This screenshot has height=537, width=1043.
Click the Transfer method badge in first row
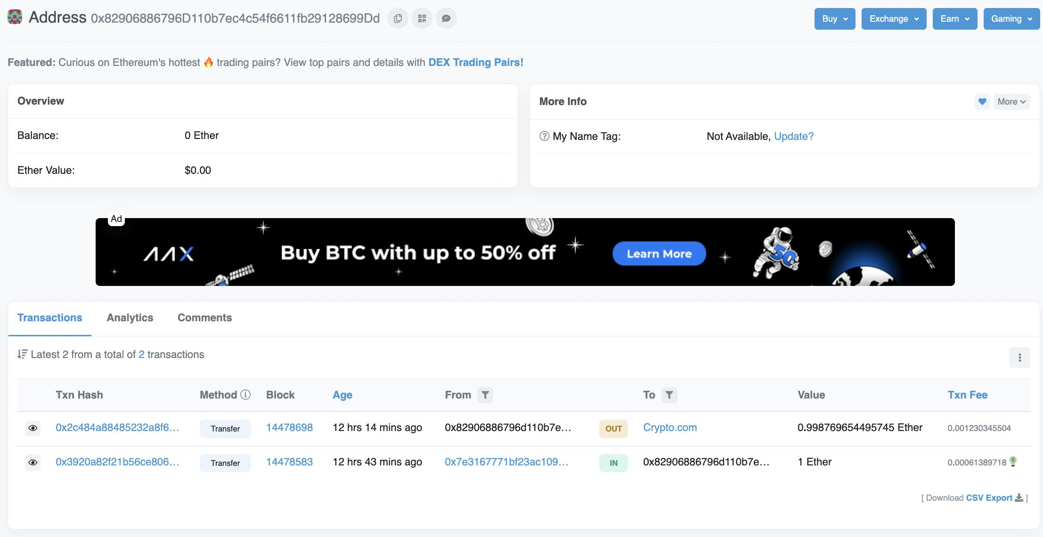(x=225, y=429)
